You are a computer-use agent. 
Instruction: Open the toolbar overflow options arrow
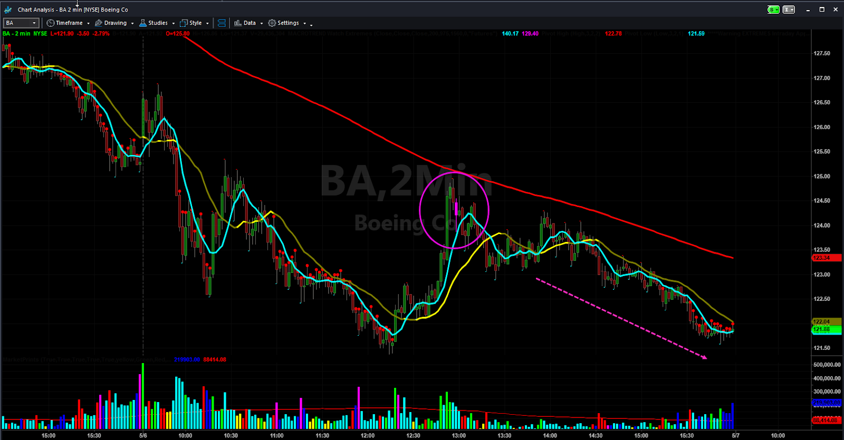pos(311,24)
